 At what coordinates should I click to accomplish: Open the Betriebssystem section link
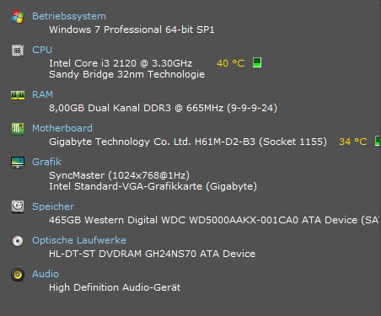pos(69,16)
